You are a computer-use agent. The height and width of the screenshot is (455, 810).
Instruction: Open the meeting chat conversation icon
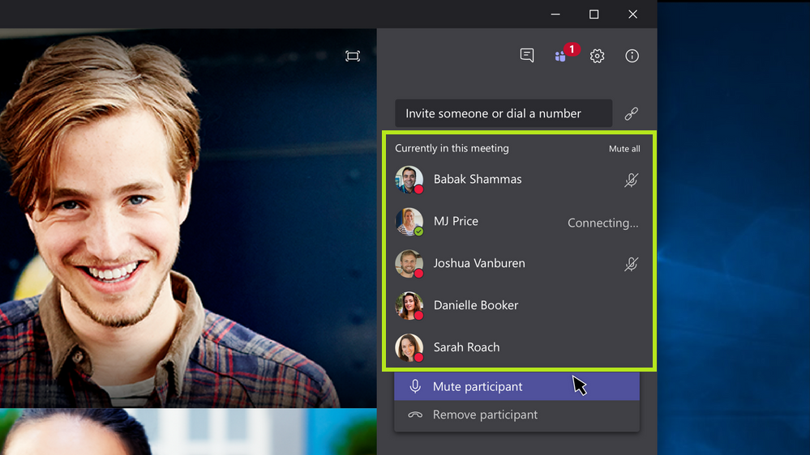[527, 55]
